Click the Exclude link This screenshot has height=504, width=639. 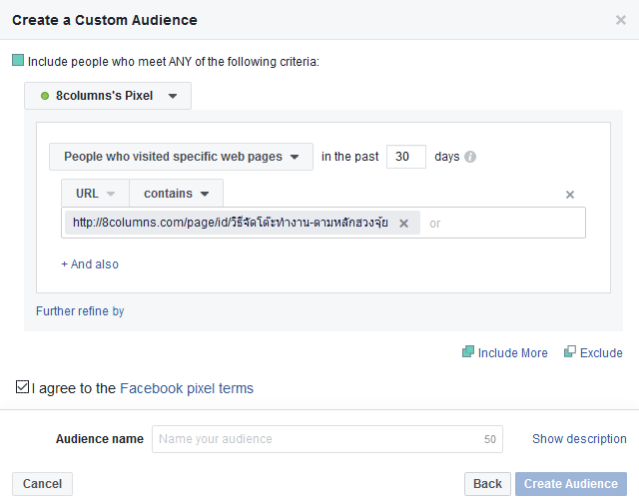[x=593, y=352]
